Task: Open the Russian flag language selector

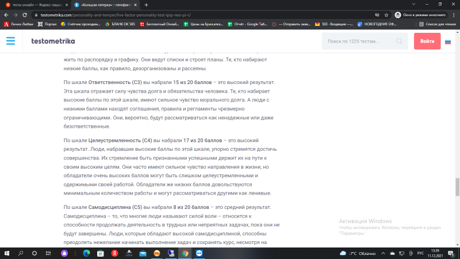Action: 447,41
